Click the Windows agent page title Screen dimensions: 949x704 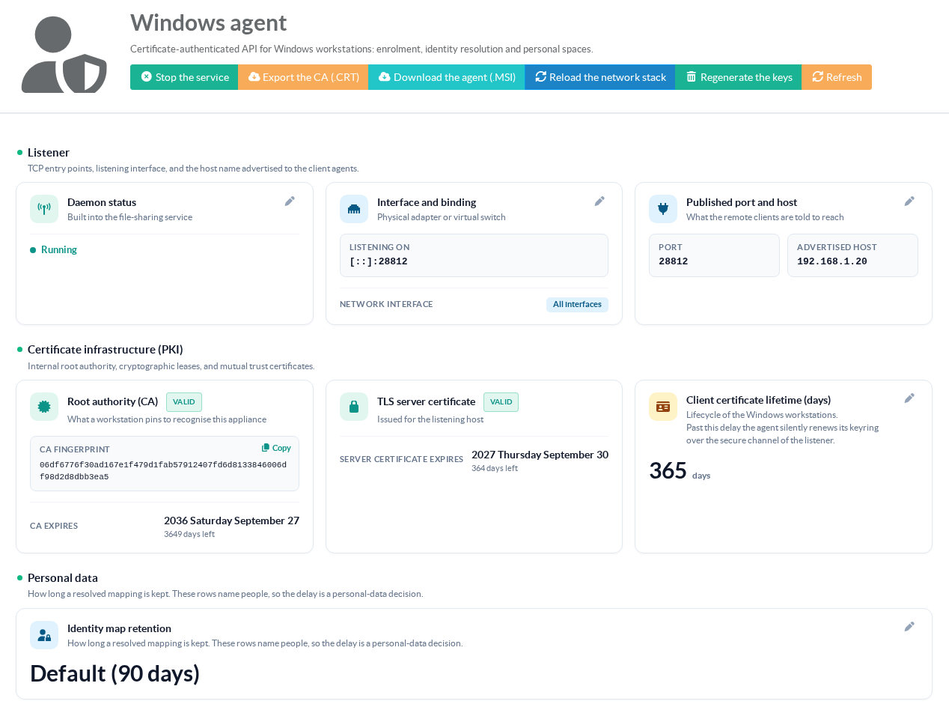[x=208, y=22]
